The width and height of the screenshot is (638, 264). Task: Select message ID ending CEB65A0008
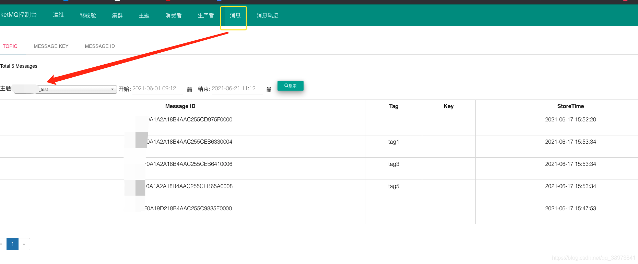[189, 186]
